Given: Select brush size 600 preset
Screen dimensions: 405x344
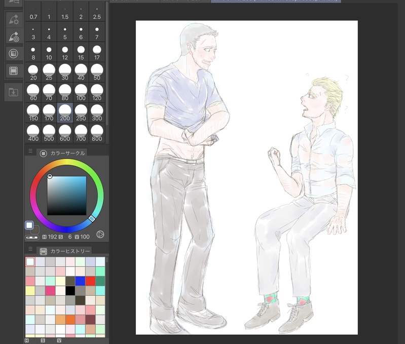Looking at the screenshot, I should 65,133.
